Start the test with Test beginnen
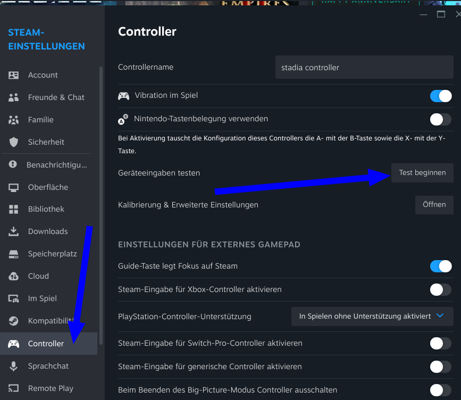The height and width of the screenshot is (400, 461). click(422, 173)
